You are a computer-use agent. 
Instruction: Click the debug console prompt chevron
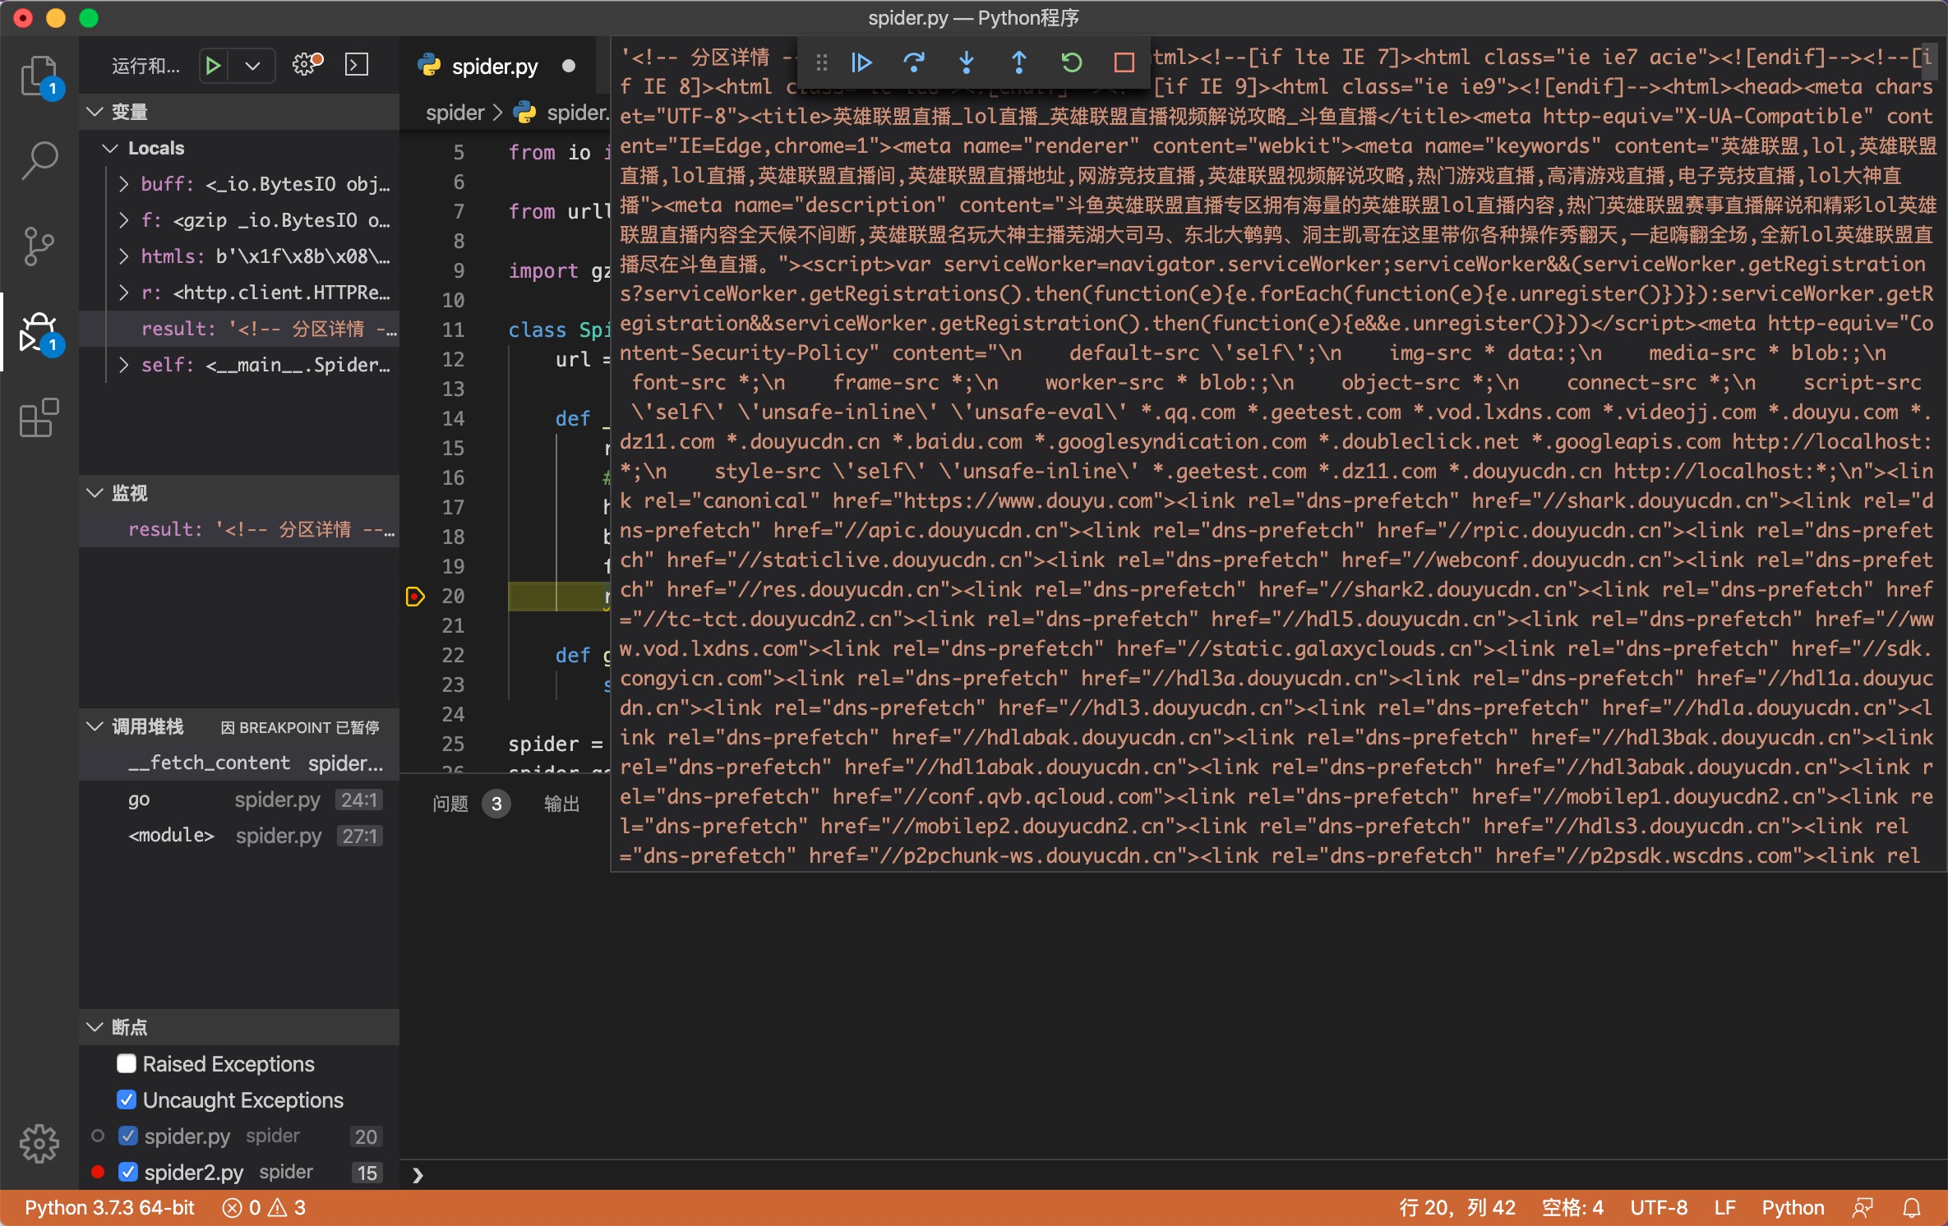coord(418,1175)
